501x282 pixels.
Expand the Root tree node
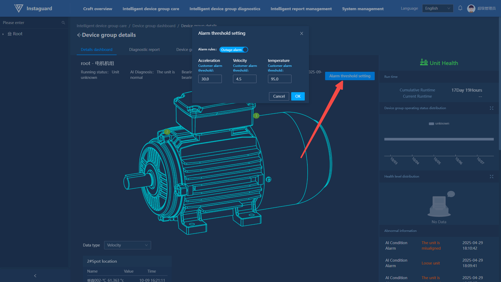click(x=4, y=34)
